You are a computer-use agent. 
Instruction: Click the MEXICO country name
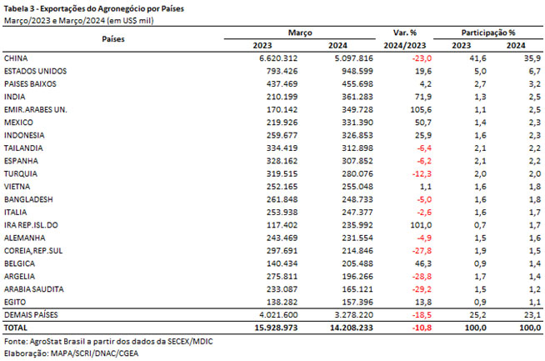[18, 123]
